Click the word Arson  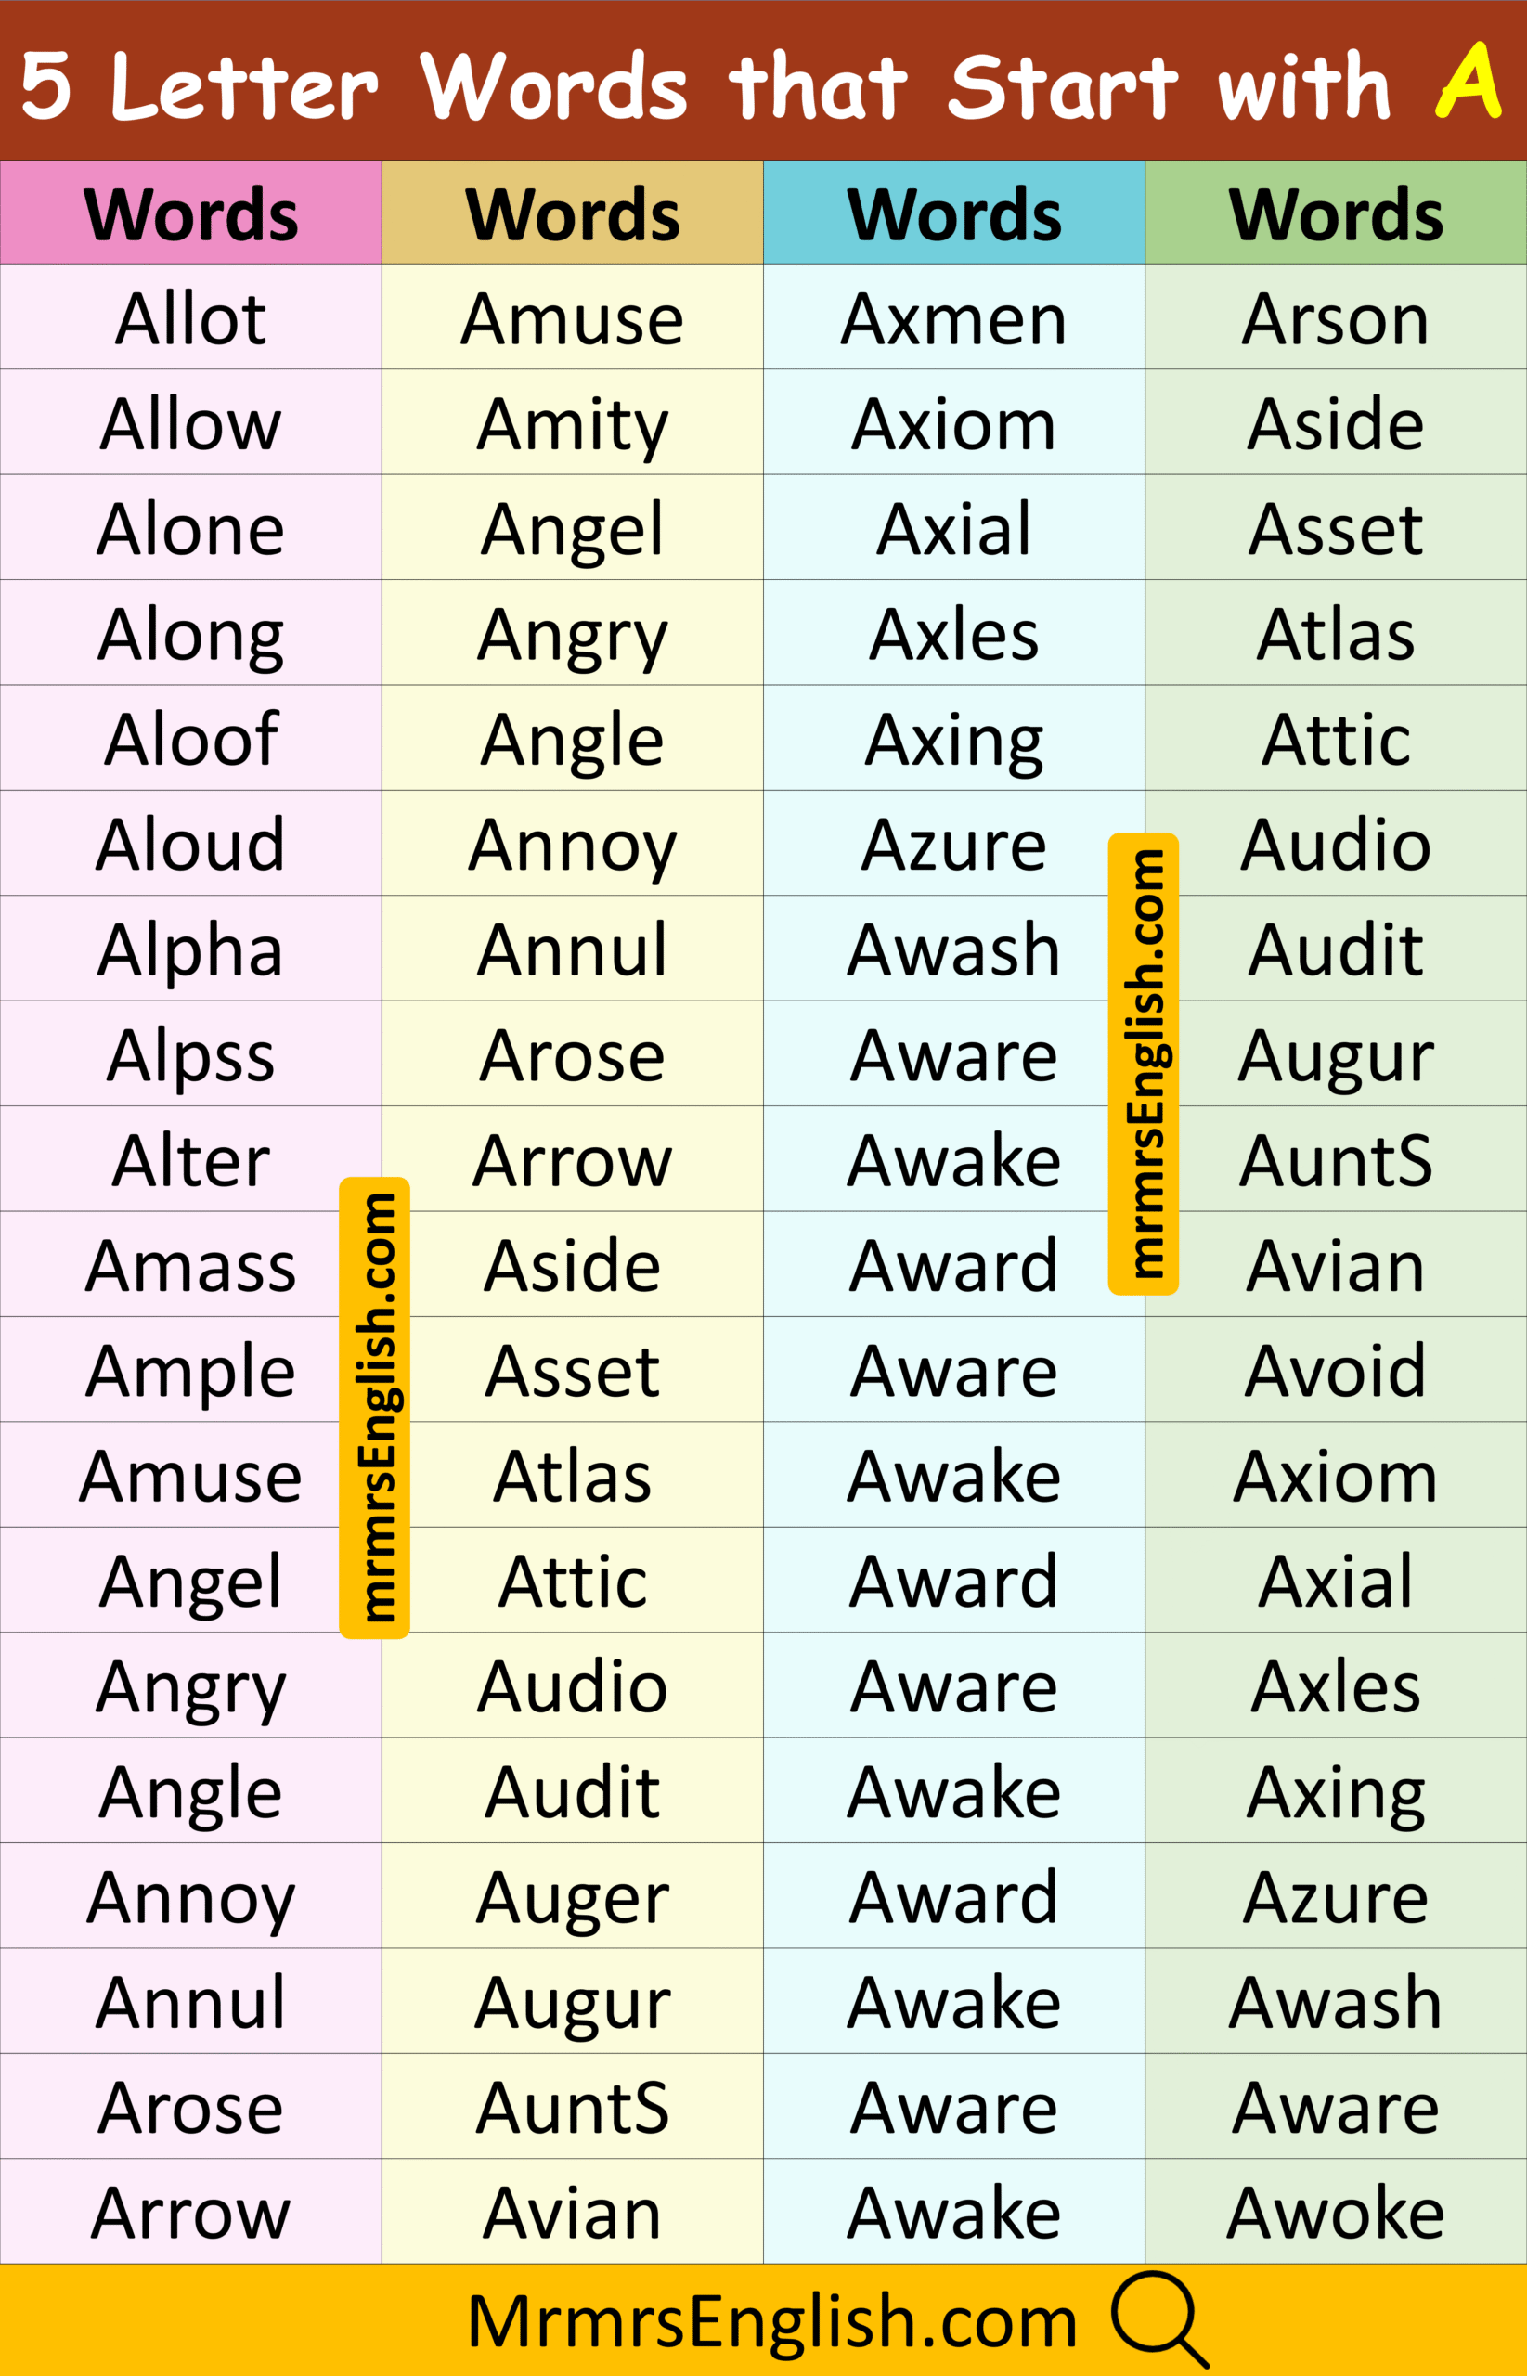tap(1335, 318)
